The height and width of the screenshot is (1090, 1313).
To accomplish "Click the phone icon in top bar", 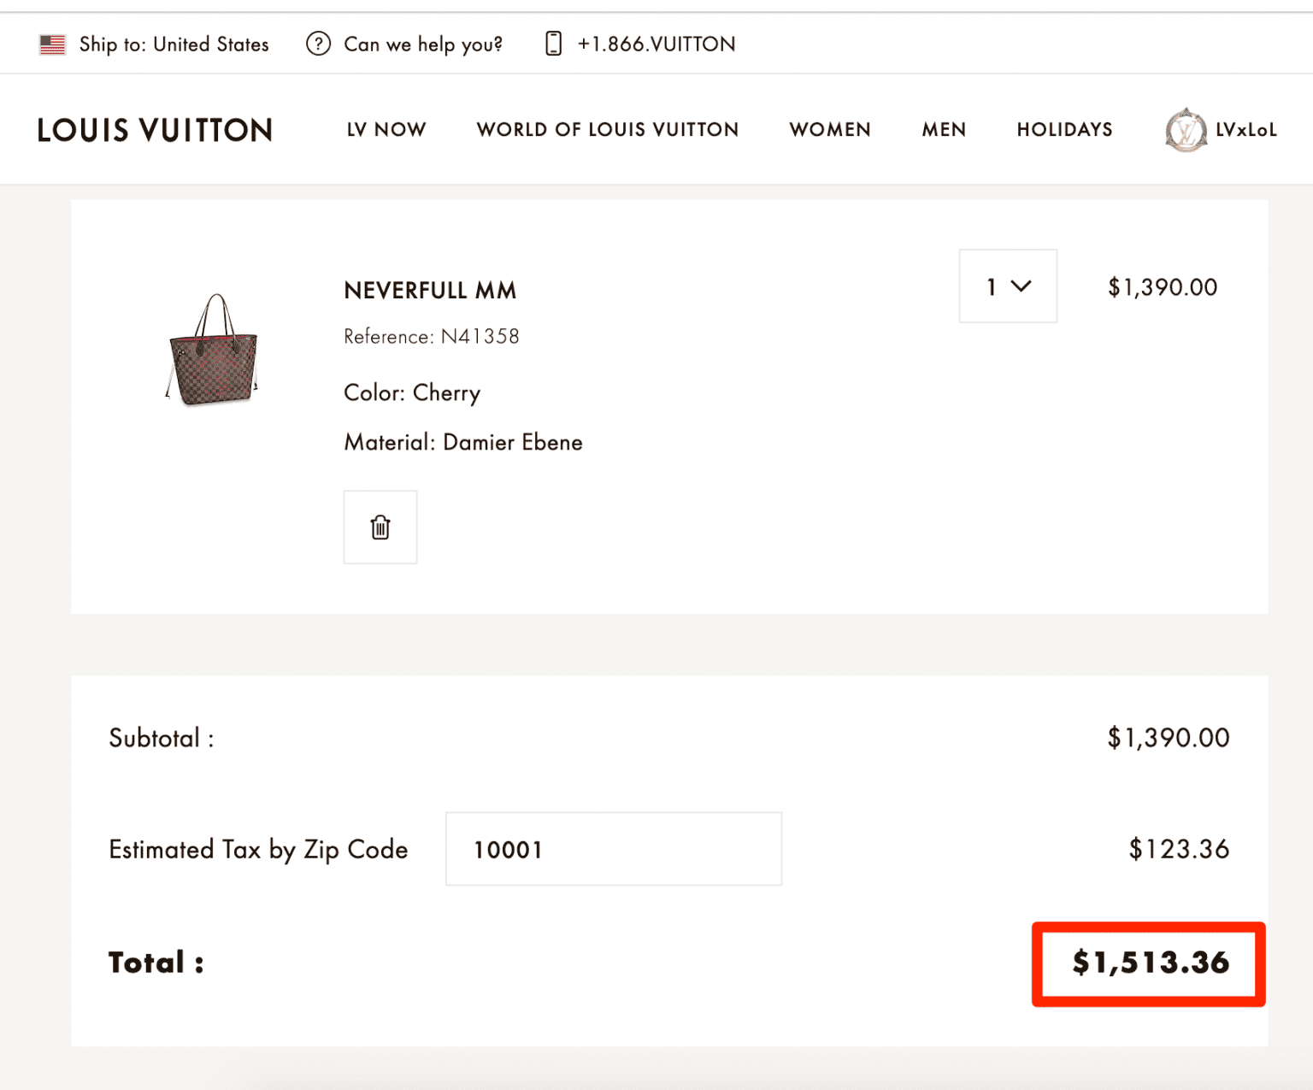I will click(553, 44).
